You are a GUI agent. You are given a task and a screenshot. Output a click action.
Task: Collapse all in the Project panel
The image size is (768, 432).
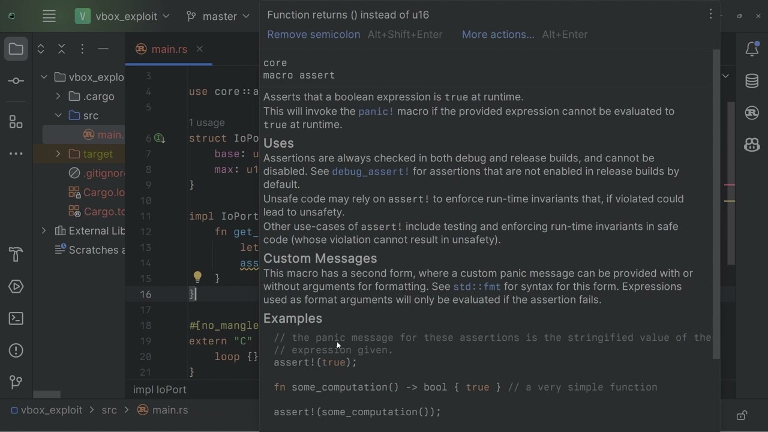[61, 49]
